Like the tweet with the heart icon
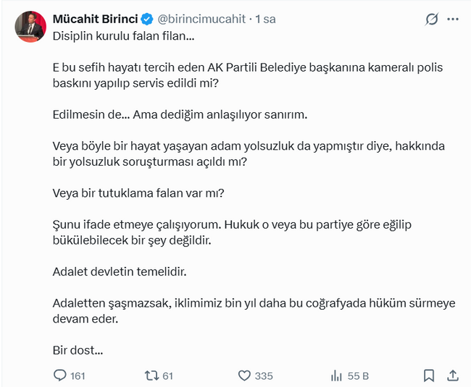Screen dimensions: 471x387 (x=244, y=375)
